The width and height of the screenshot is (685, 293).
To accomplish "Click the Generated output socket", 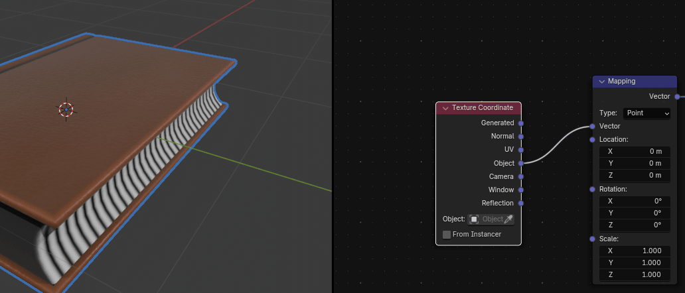I will pyautogui.click(x=521, y=123).
